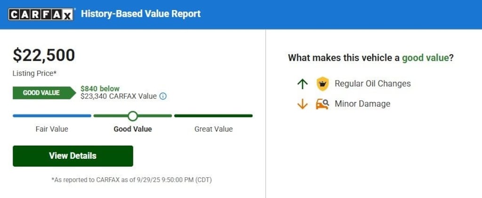The height and width of the screenshot is (198, 482).
Task: Click the $840 below text
Action: [x=100, y=88]
